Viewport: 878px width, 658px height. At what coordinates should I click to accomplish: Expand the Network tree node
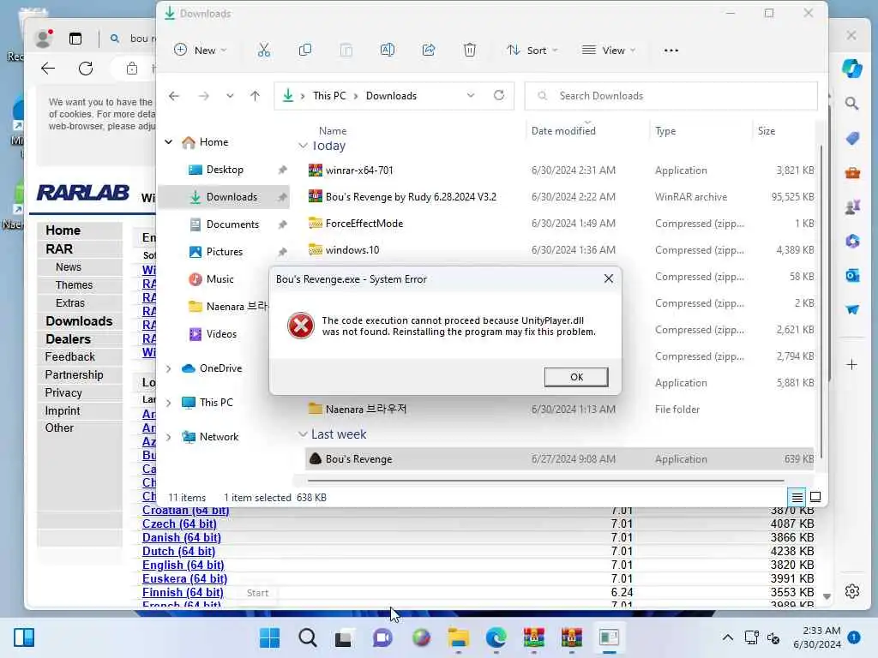(169, 437)
